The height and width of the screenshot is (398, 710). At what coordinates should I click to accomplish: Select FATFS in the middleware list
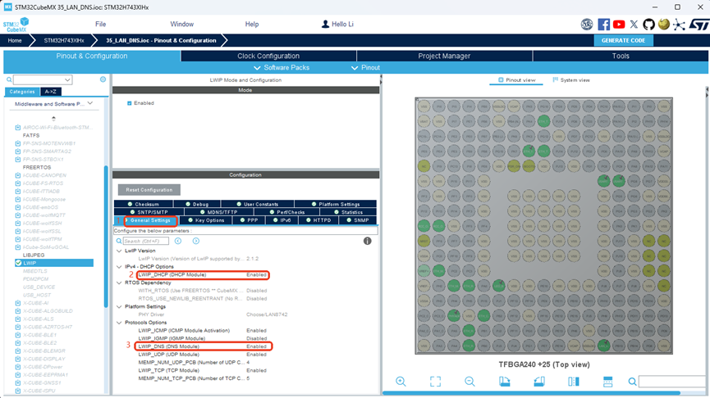point(31,135)
